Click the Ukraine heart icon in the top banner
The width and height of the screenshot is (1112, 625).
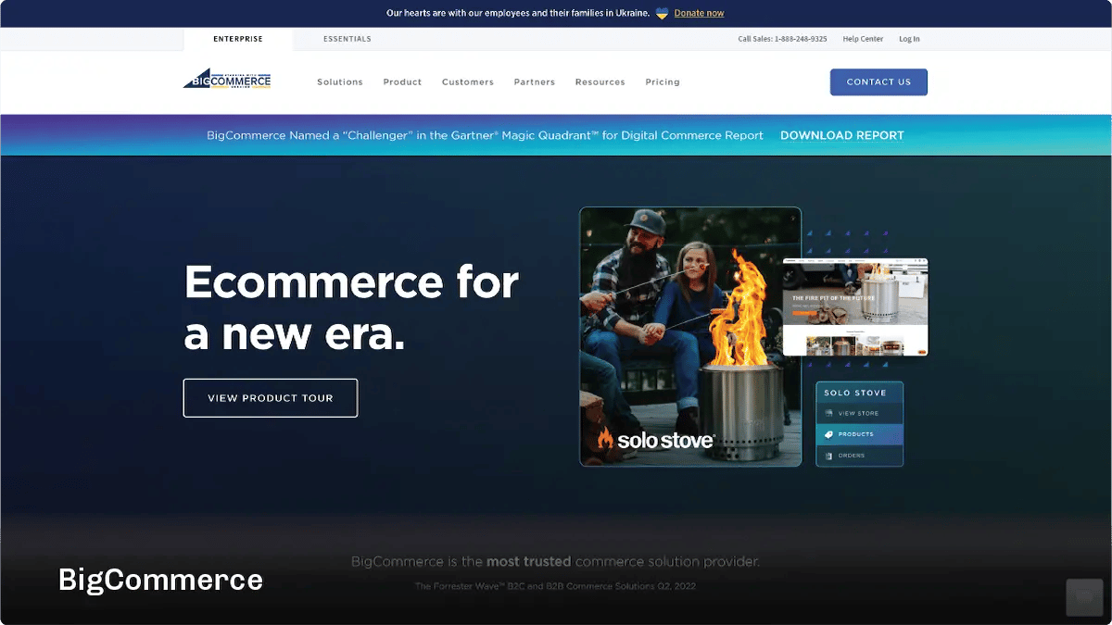tap(662, 13)
